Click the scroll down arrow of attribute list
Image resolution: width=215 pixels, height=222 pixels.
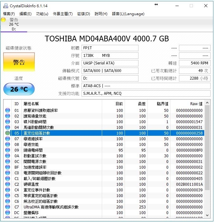(207, 215)
